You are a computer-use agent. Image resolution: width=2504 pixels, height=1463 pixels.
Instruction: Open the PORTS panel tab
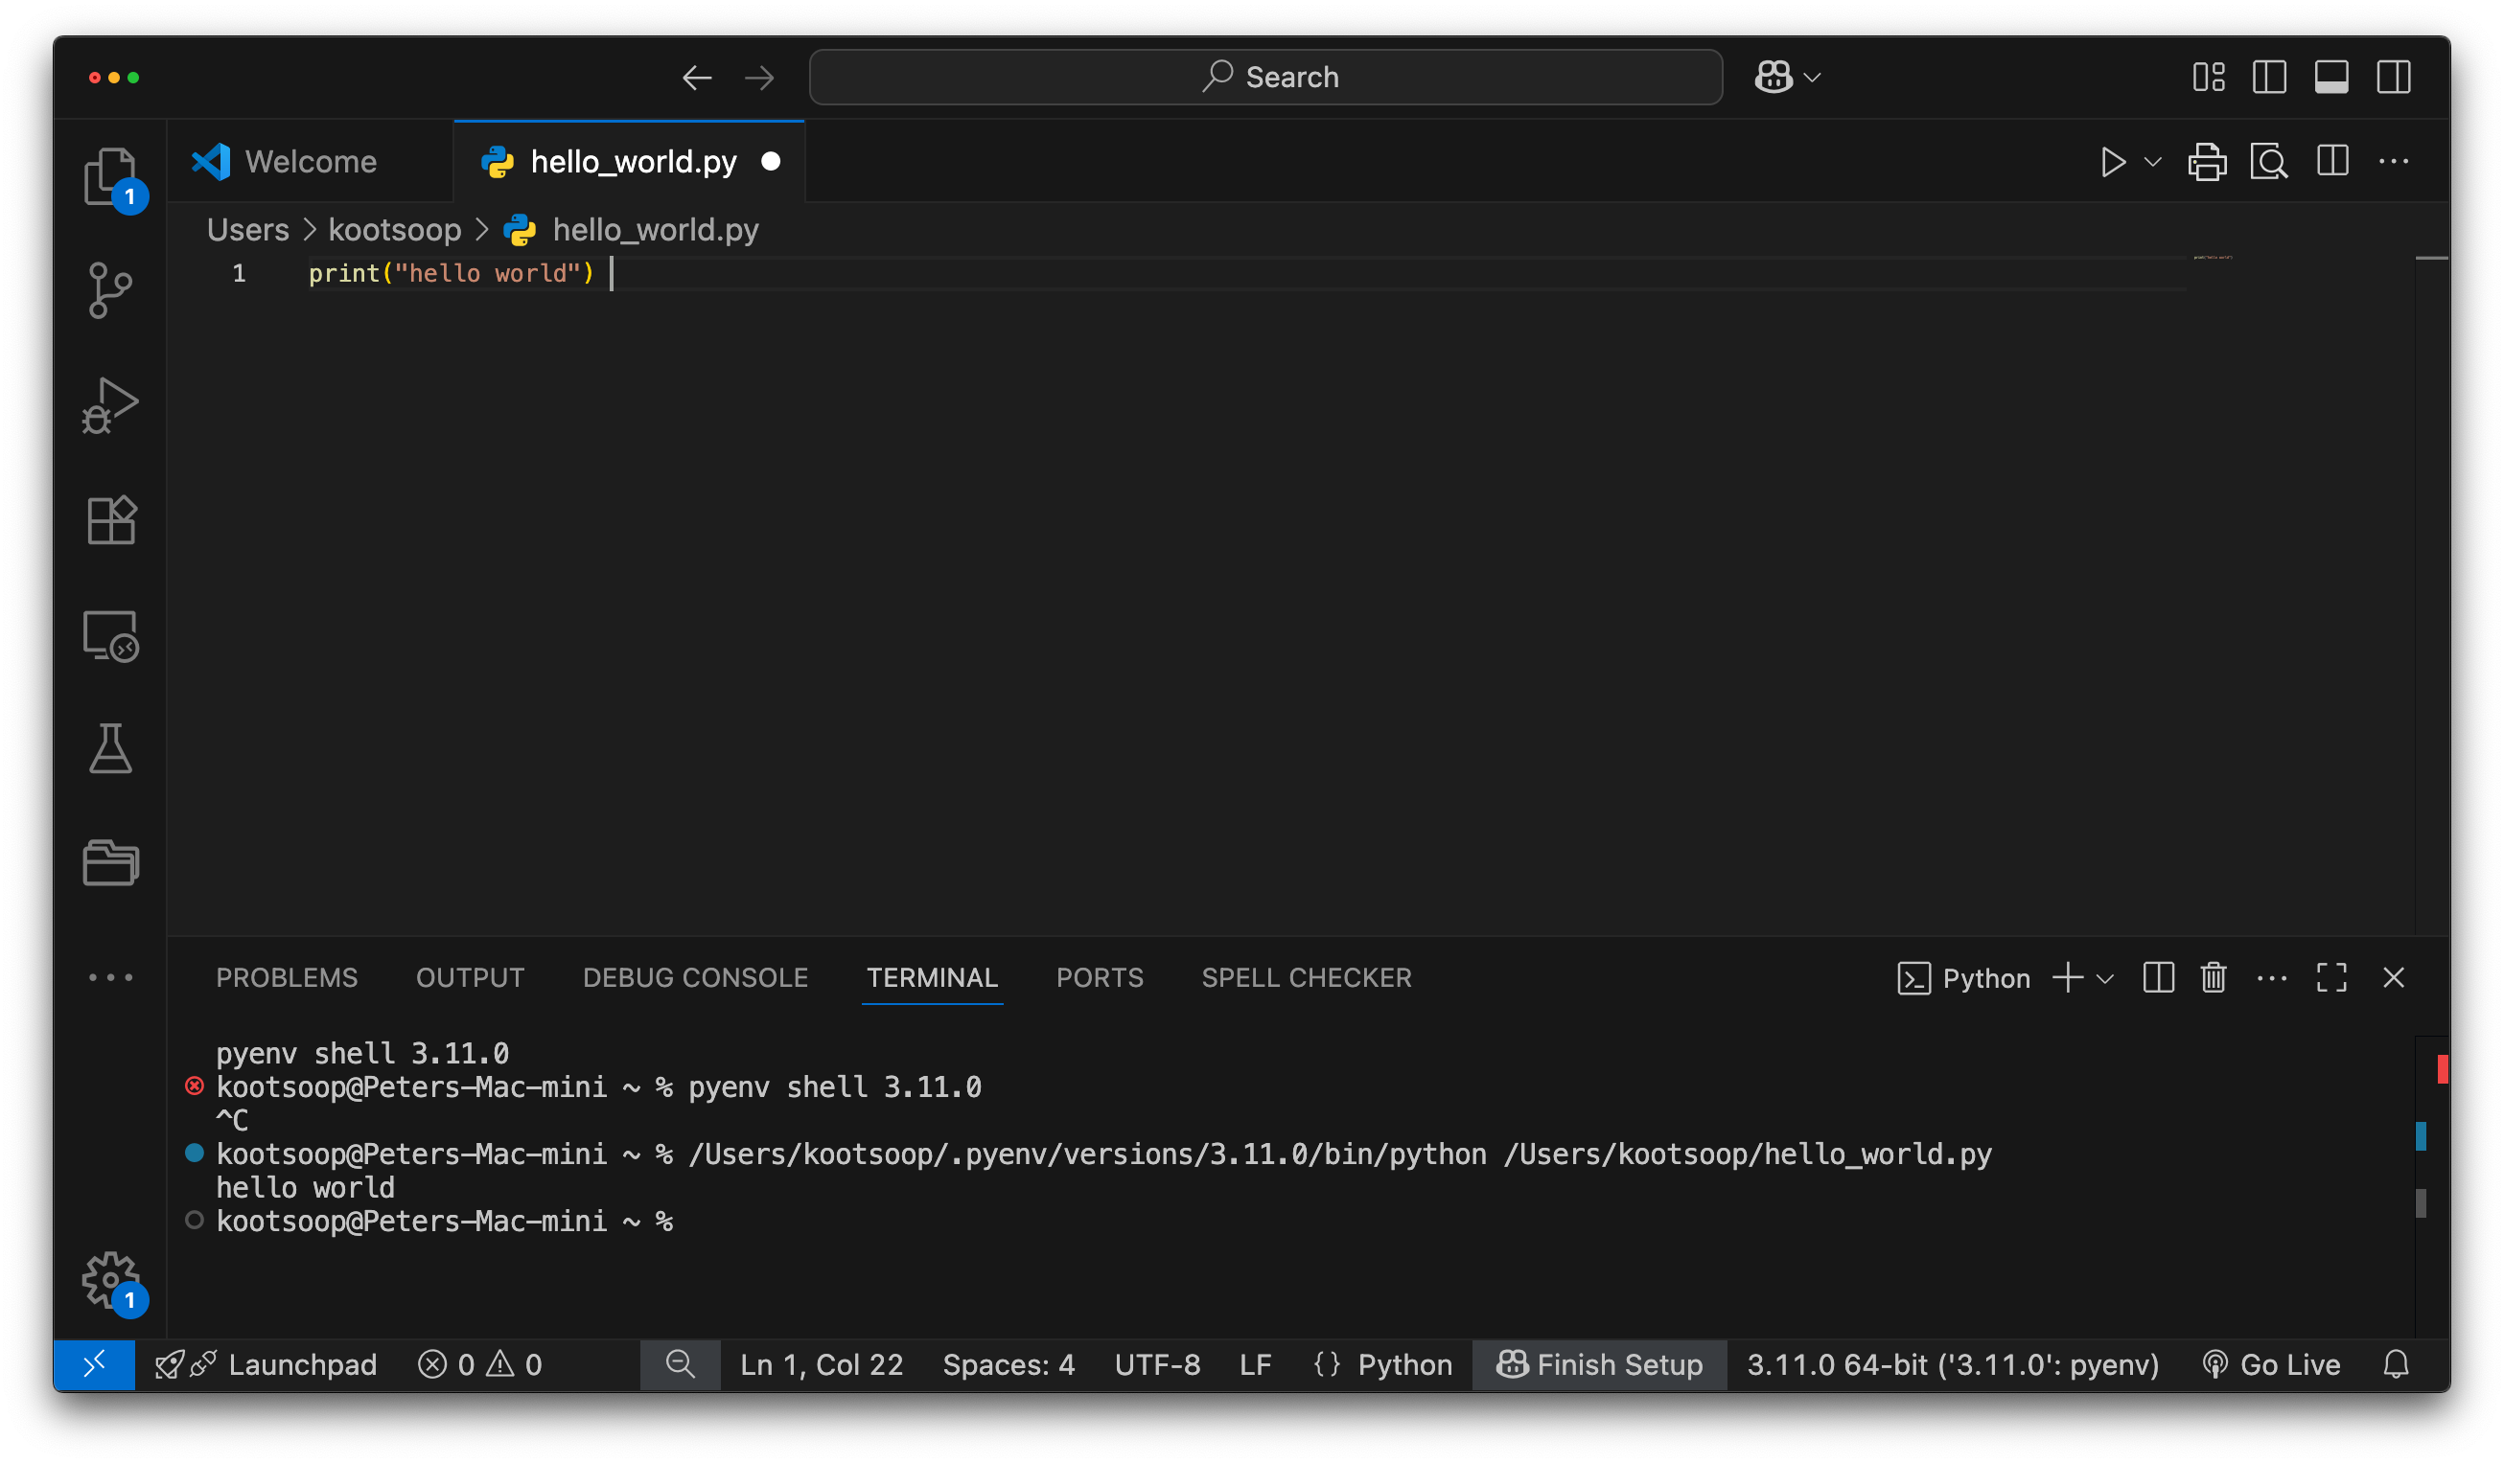(x=1100, y=978)
